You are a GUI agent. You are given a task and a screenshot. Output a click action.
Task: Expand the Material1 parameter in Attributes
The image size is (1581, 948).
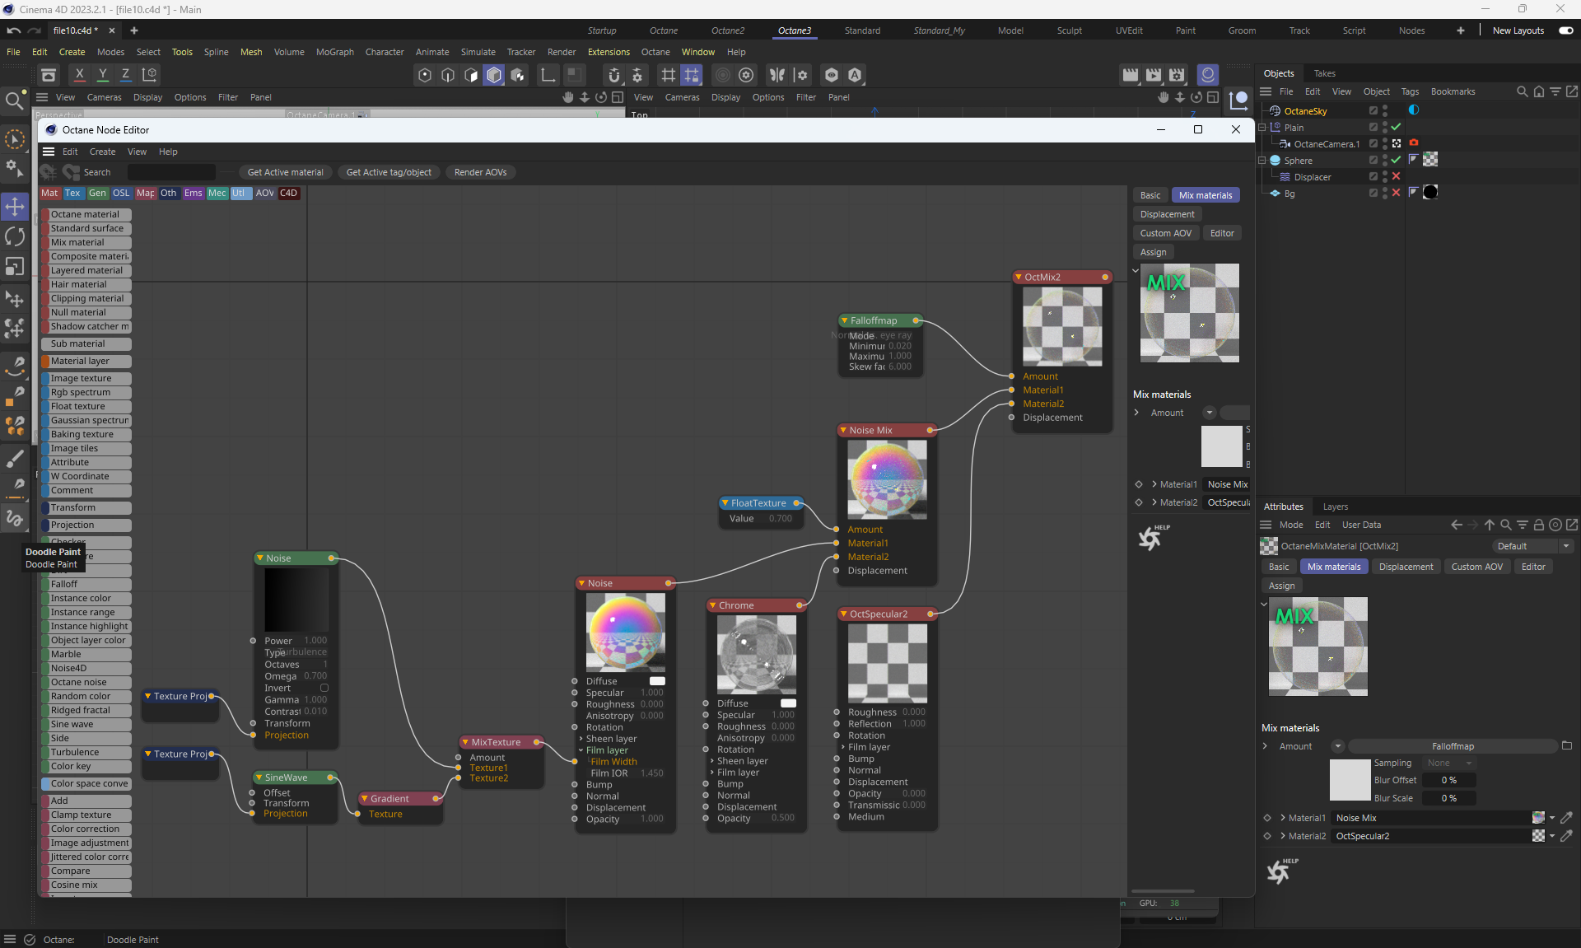click(x=1283, y=818)
